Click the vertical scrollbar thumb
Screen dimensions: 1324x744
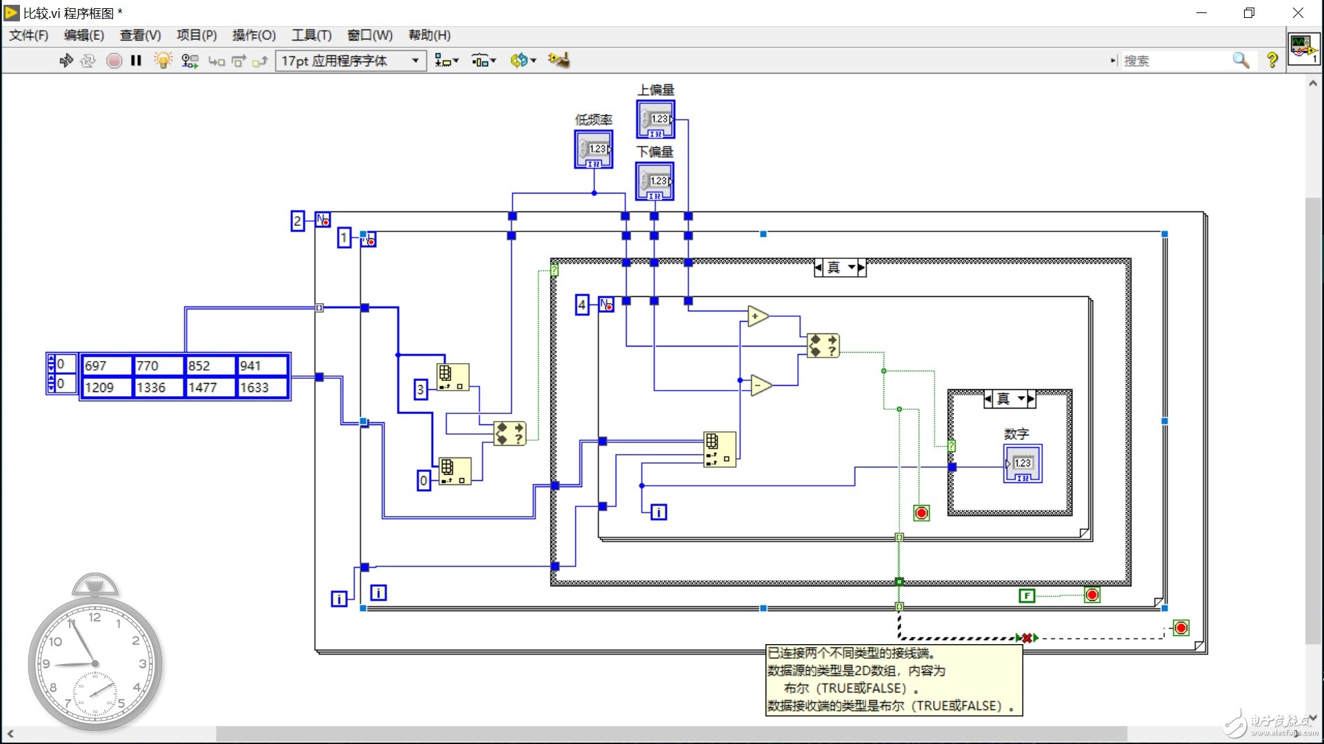1313,420
